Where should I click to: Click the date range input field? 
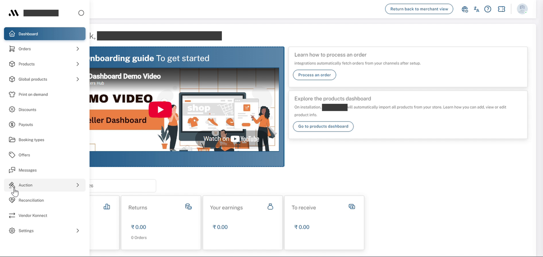pyautogui.click(x=123, y=186)
